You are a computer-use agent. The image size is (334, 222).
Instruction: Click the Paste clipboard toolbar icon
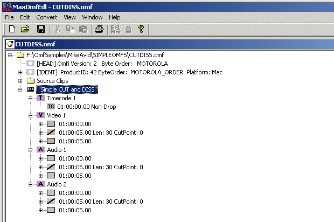[x=83, y=29]
